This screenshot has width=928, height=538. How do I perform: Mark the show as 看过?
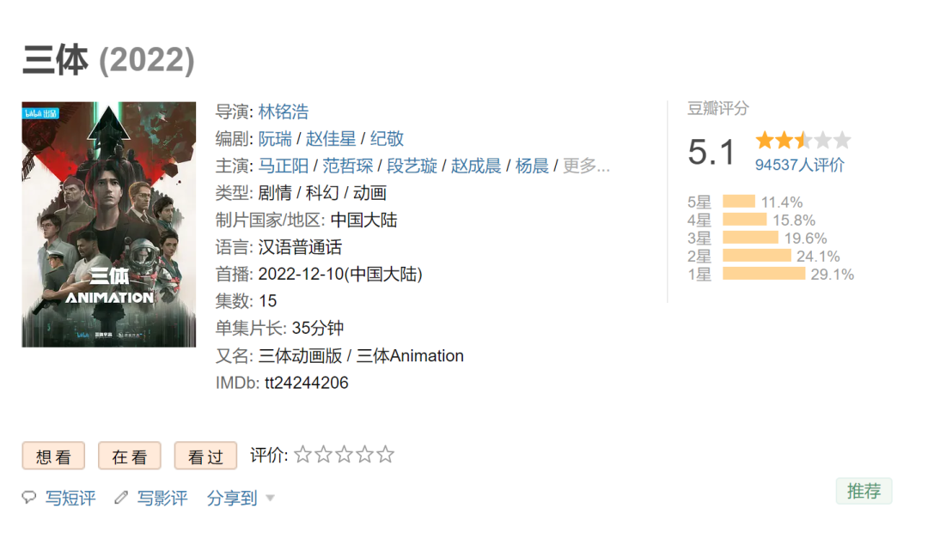point(205,456)
